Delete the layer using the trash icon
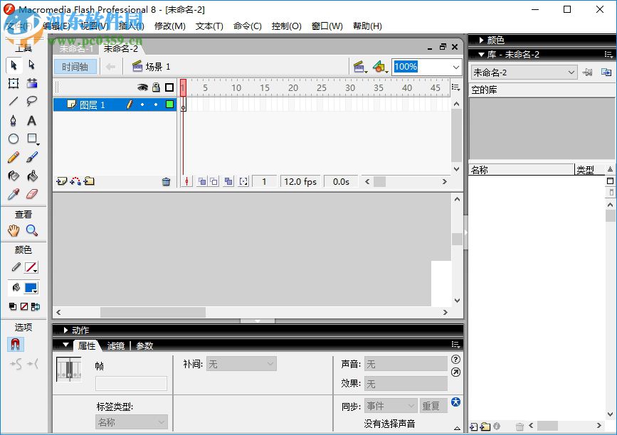This screenshot has width=617, height=435. point(167,181)
